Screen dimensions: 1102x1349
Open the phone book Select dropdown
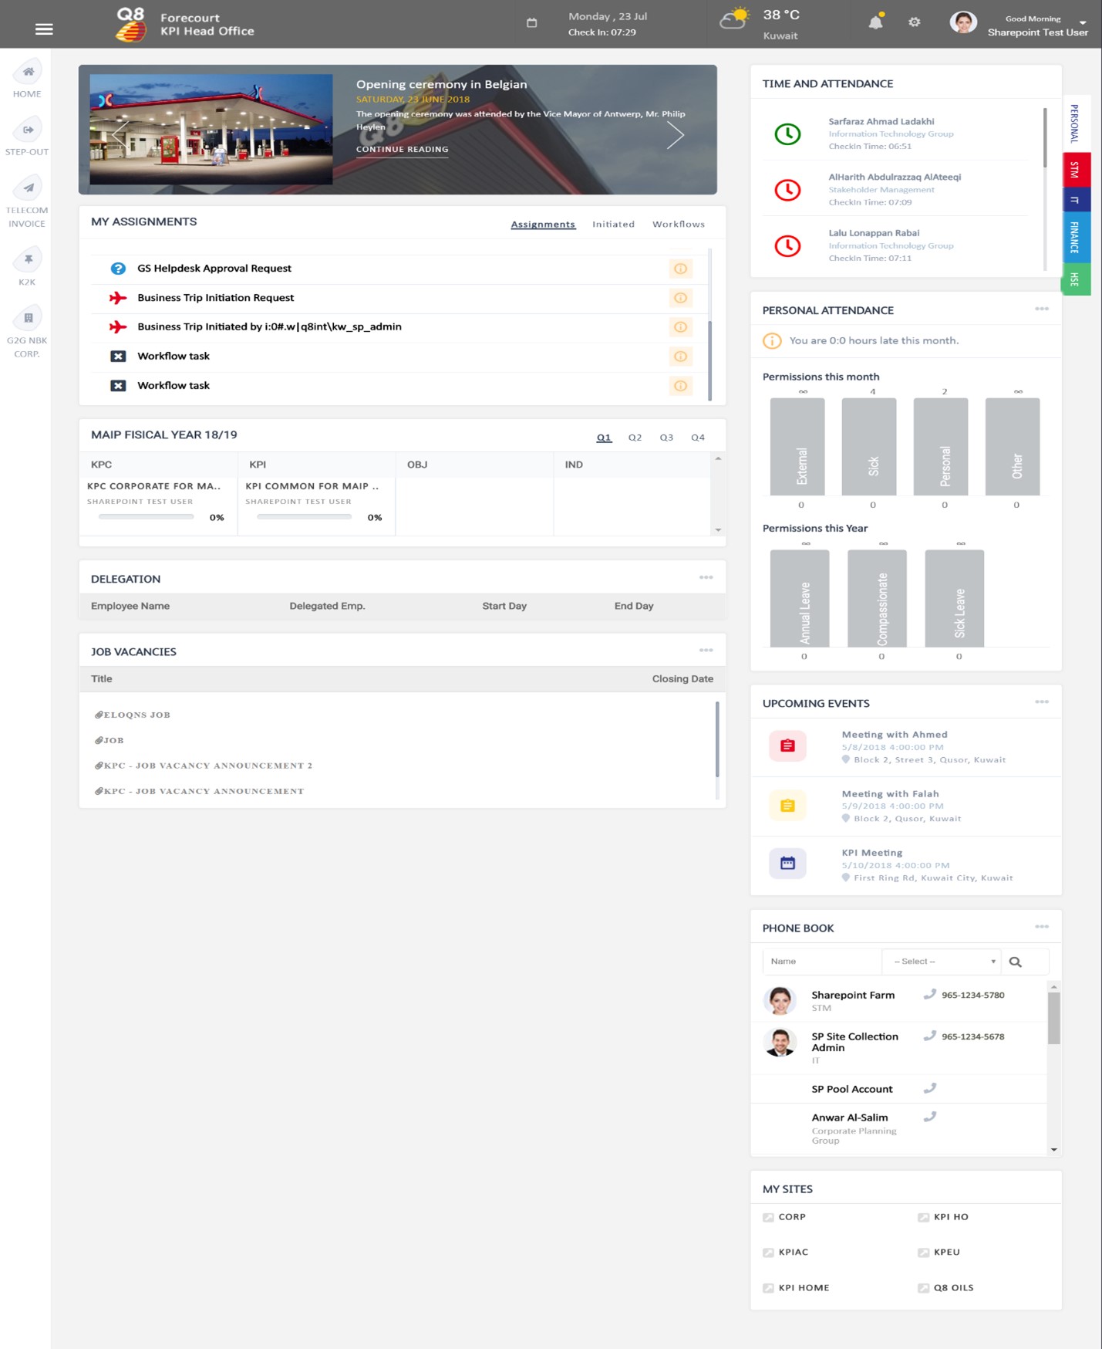point(942,962)
